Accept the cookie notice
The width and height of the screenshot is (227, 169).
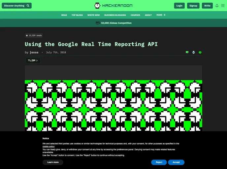coord(176,162)
